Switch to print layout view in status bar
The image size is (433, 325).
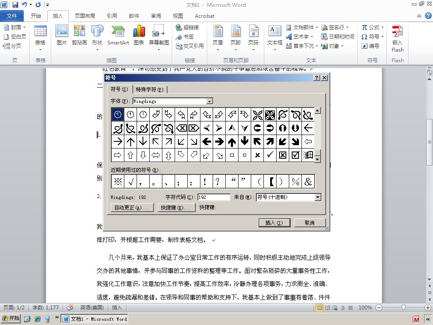click(x=320, y=308)
